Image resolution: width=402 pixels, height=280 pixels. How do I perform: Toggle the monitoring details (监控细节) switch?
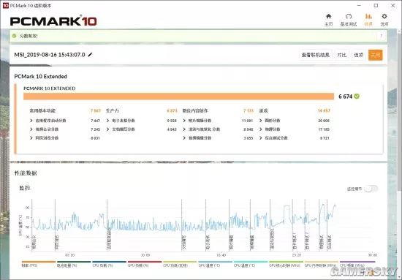pyautogui.click(x=371, y=189)
